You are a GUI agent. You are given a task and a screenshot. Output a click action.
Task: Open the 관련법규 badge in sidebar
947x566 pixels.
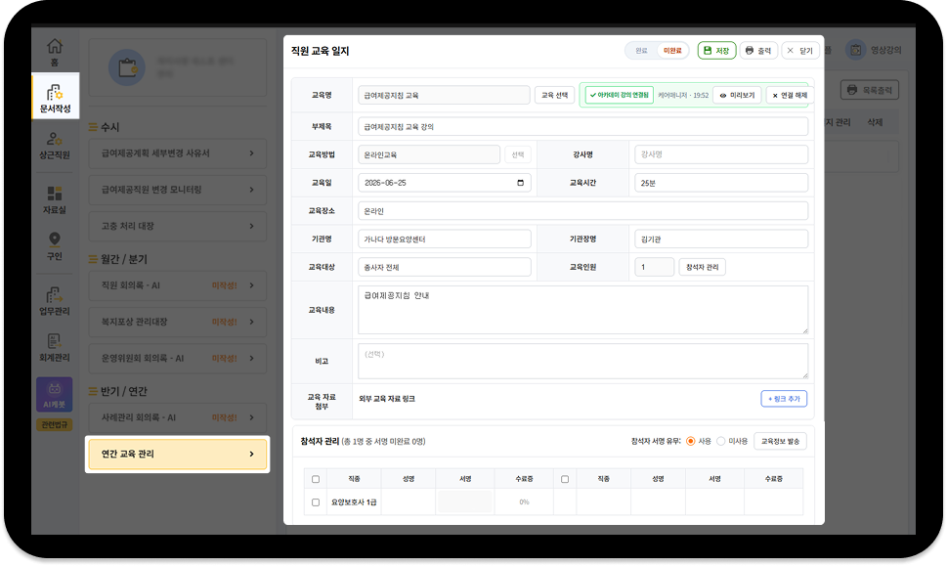[x=55, y=424]
